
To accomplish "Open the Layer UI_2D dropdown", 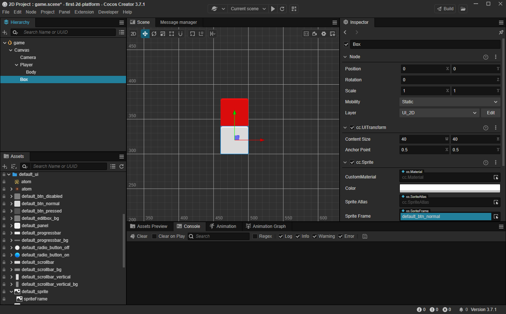I will [439, 113].
